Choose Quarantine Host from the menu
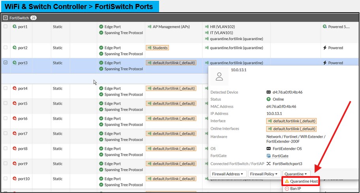Viewport: 360px width, 193px height. pos(301,181)
